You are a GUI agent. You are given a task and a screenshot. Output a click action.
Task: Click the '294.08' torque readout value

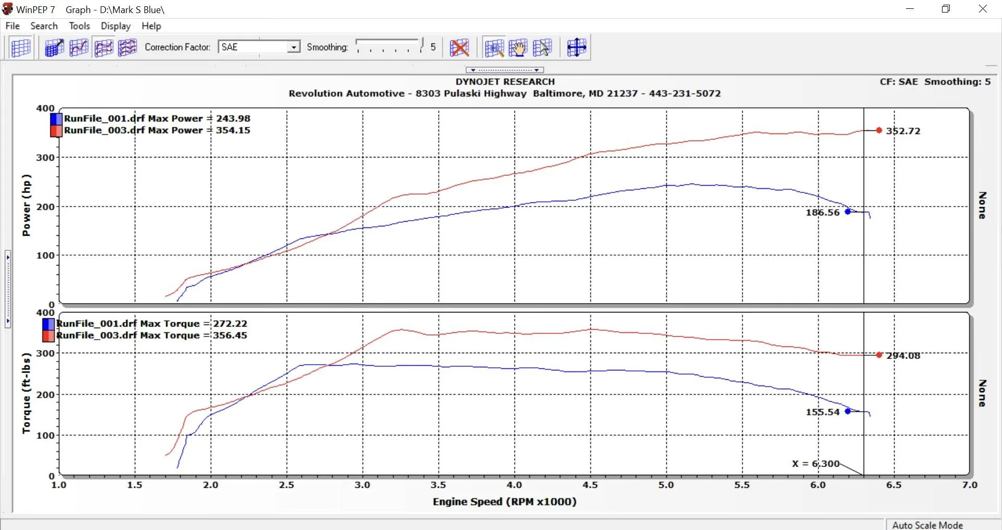click(x=903, y=356)
